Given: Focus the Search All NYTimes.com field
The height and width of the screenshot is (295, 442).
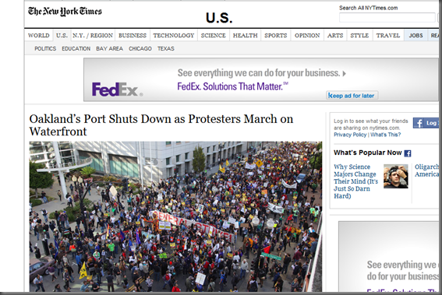Looking at the screenshot, I should point(387,17).
